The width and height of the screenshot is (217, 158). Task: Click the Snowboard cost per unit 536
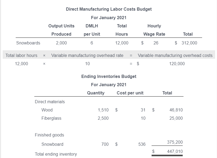(x=141, y=144)
